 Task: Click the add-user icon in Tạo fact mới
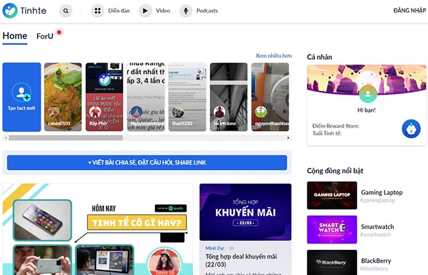[x=21, y=92]
